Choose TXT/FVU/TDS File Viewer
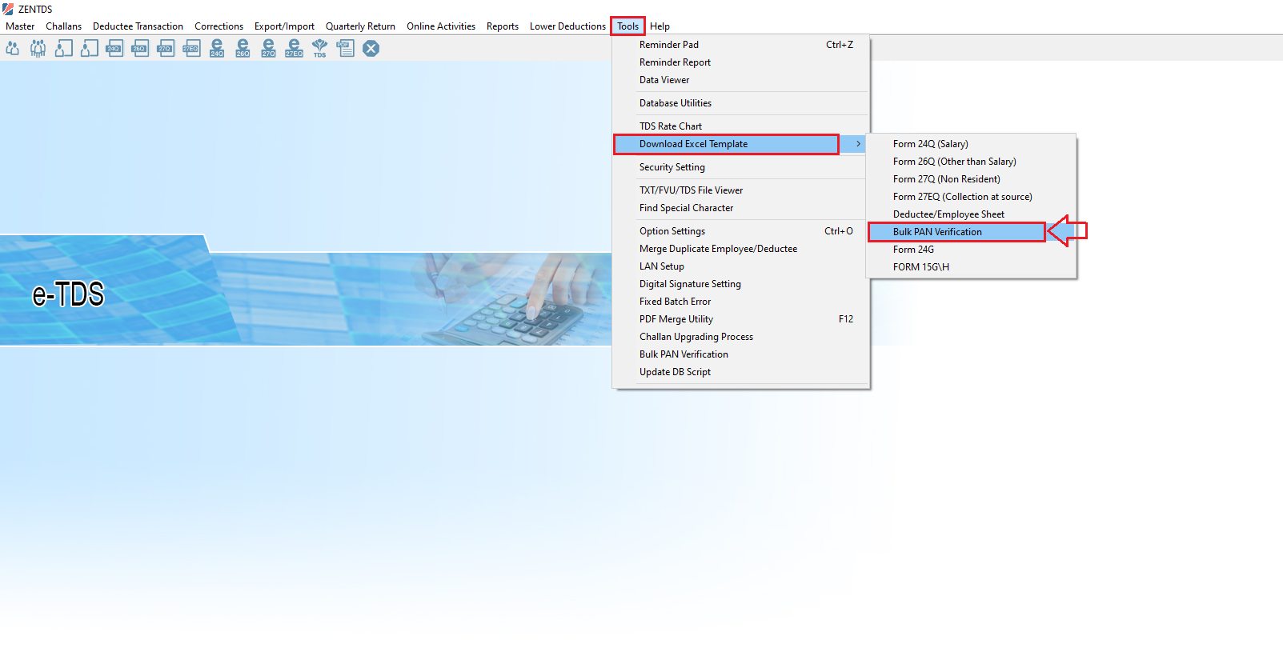This screenshot has width=1283, height=648. pos(741,190)
